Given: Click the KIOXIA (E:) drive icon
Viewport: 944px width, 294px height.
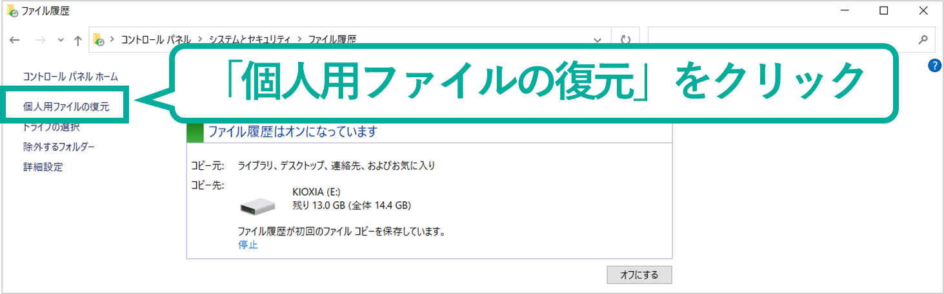Looking at the screenshot, I should (257, 206).
